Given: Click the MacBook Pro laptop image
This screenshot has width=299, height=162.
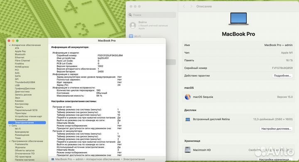Looking at the screenshot, I should [x=238, y=19].
